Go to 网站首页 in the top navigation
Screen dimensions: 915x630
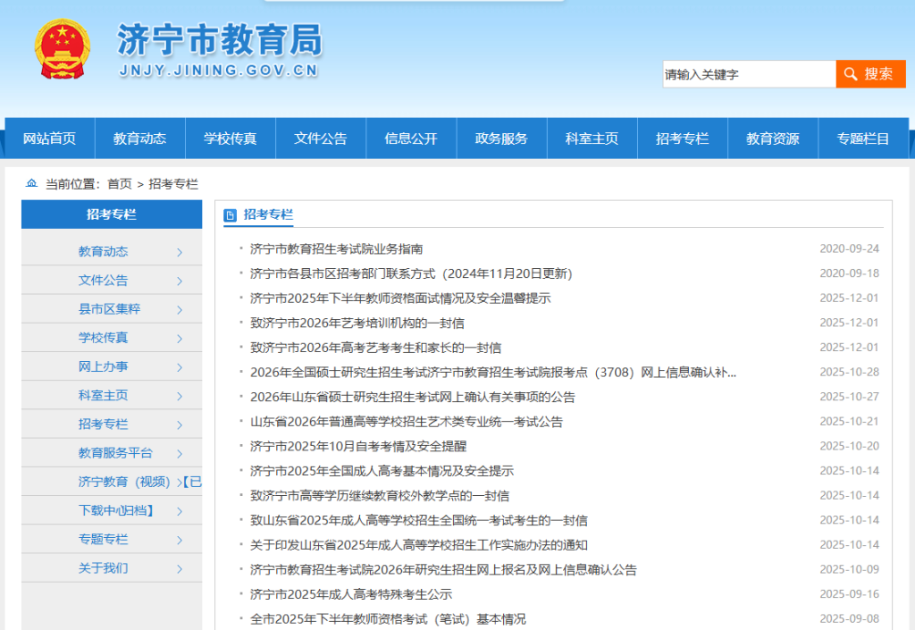[x=51, y=138]
